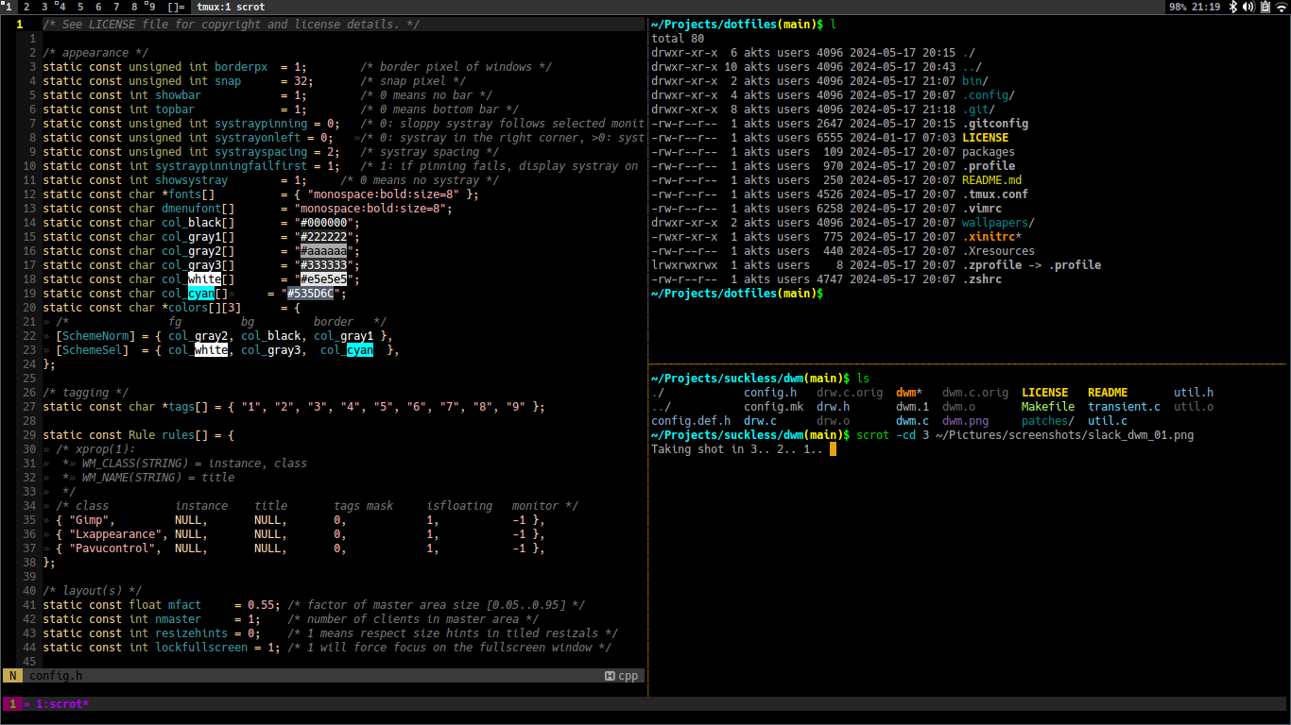Click the tmux session '1' badge

pyautogui.click(x=12, y=704)
